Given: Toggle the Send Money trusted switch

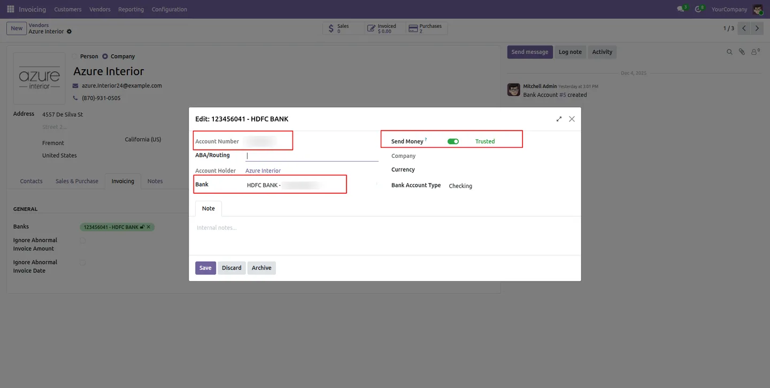Looking at the screenshot, I should [453, 141].
